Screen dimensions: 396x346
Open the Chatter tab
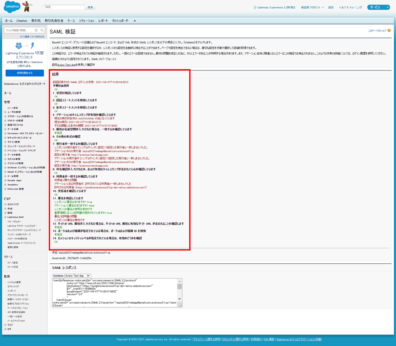[x=22, y=21]
